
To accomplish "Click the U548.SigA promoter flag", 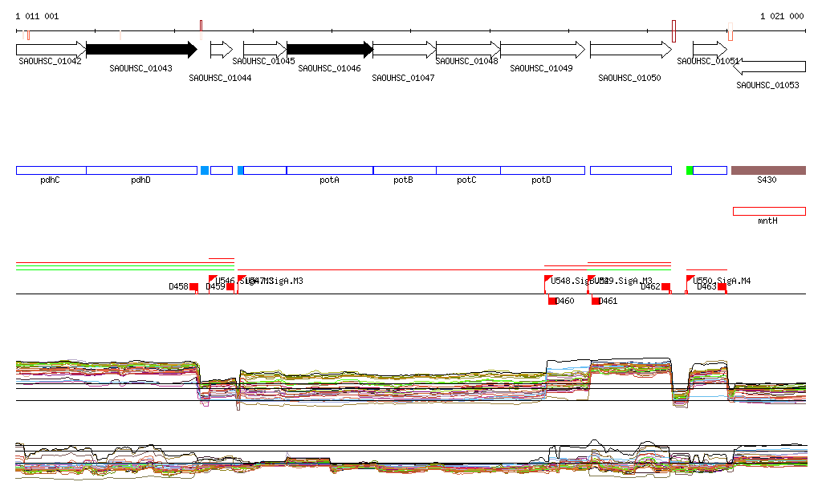I will pyautogui.click(x=547, y=280).
